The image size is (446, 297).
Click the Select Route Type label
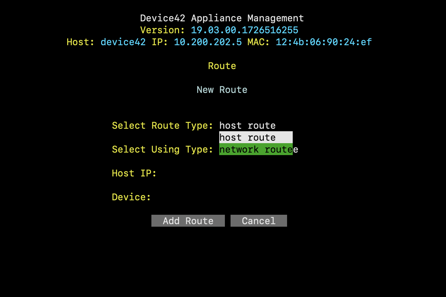(x=162, y=126)
